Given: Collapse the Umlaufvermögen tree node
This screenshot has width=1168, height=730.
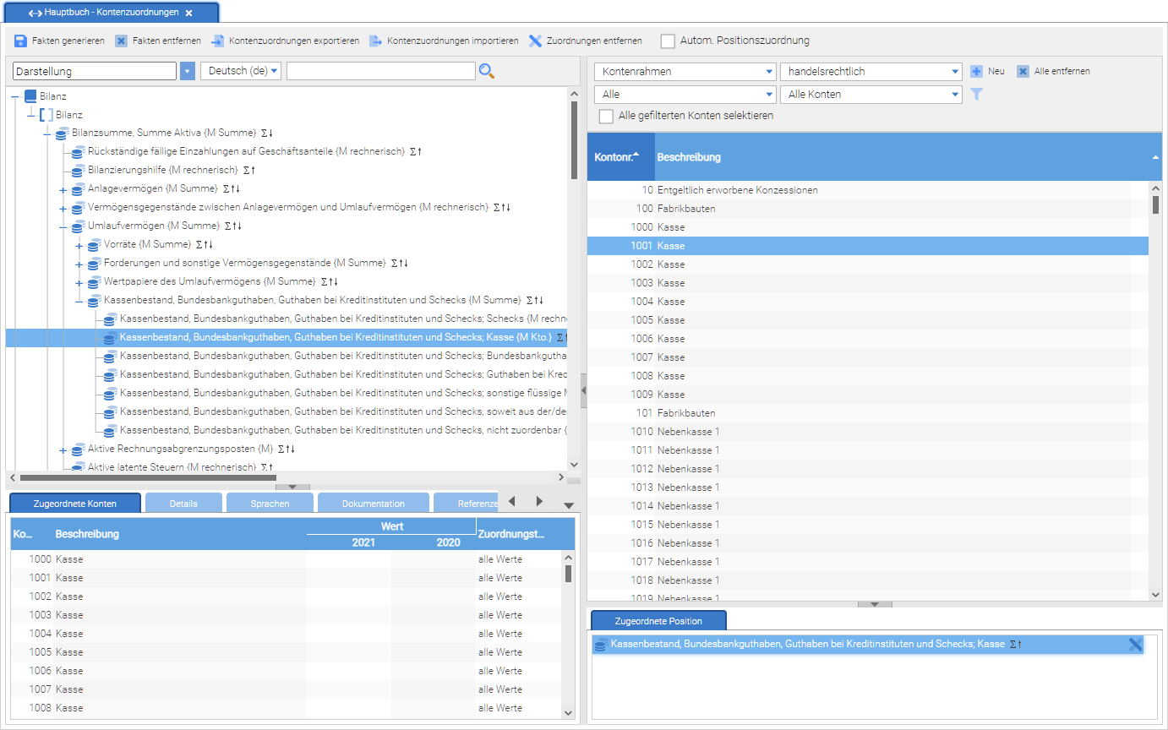Looking at the screenshot, I should click(63, 226).
